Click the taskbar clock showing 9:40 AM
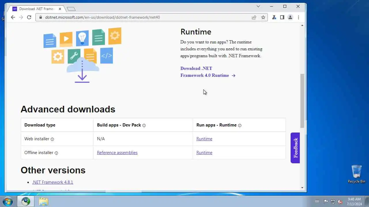369x207 pixels. point(354,201)
